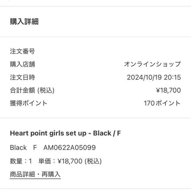Click the 数量:1 quantity text
This screenshot has width=191, height=191.
[x=21, y=161]
